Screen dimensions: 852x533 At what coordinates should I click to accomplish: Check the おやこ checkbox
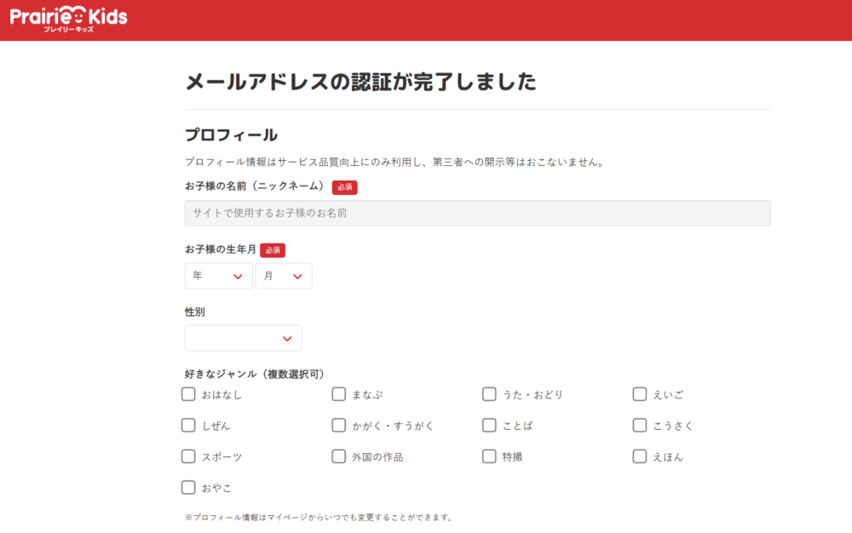(x=188, y=487)
